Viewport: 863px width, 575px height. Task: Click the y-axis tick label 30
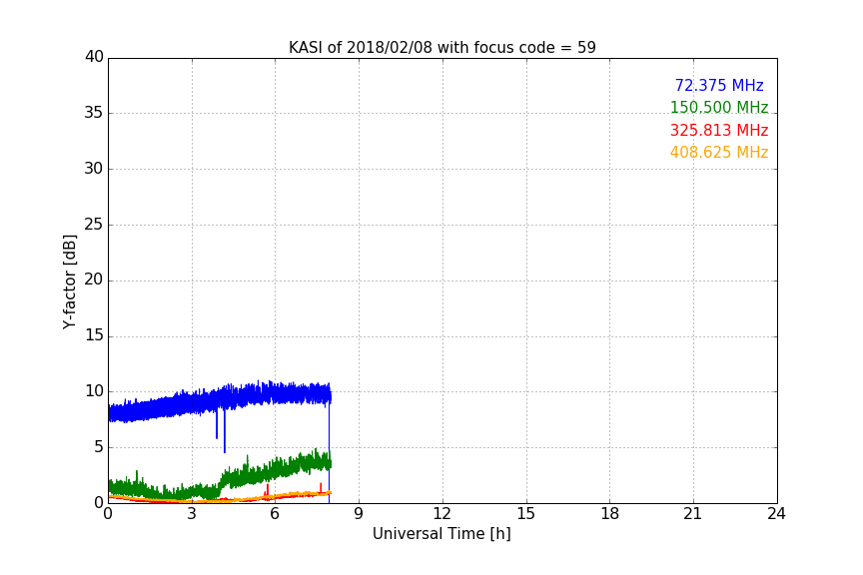pos(94,169)
